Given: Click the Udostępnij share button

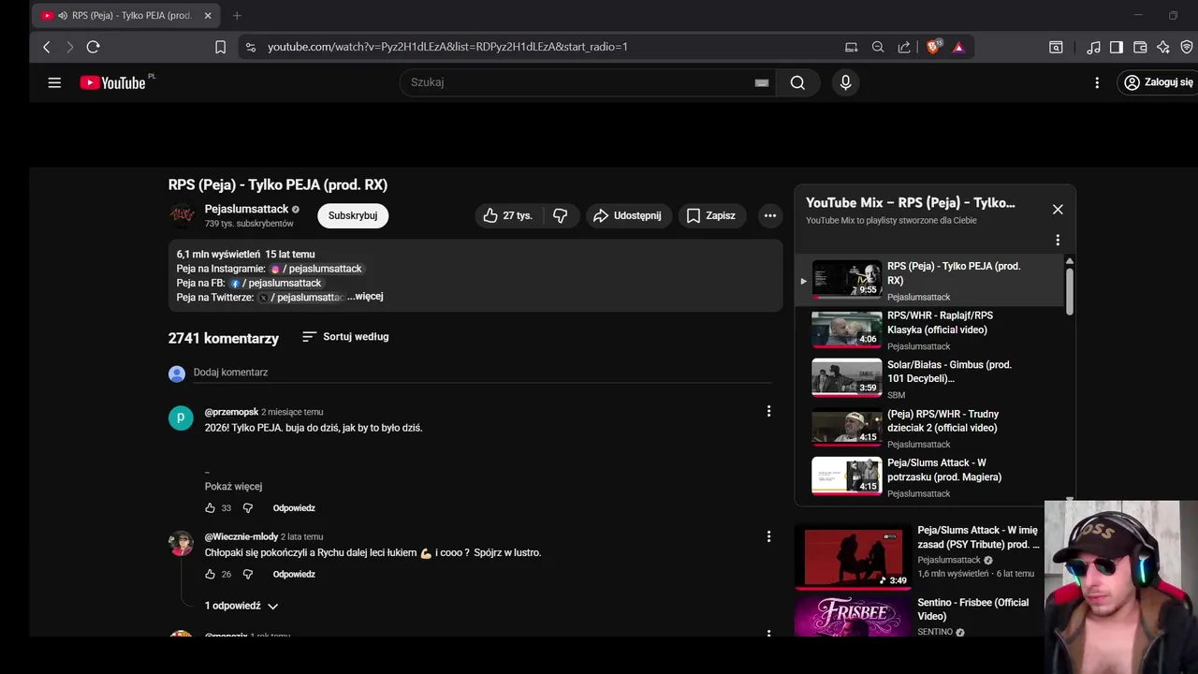Looking at the screenshot, I should click(627, 215).
